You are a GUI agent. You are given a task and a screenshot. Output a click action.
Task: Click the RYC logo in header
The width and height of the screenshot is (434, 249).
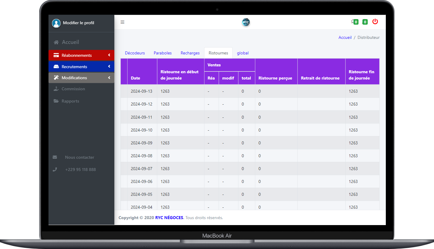pos(246,22)
